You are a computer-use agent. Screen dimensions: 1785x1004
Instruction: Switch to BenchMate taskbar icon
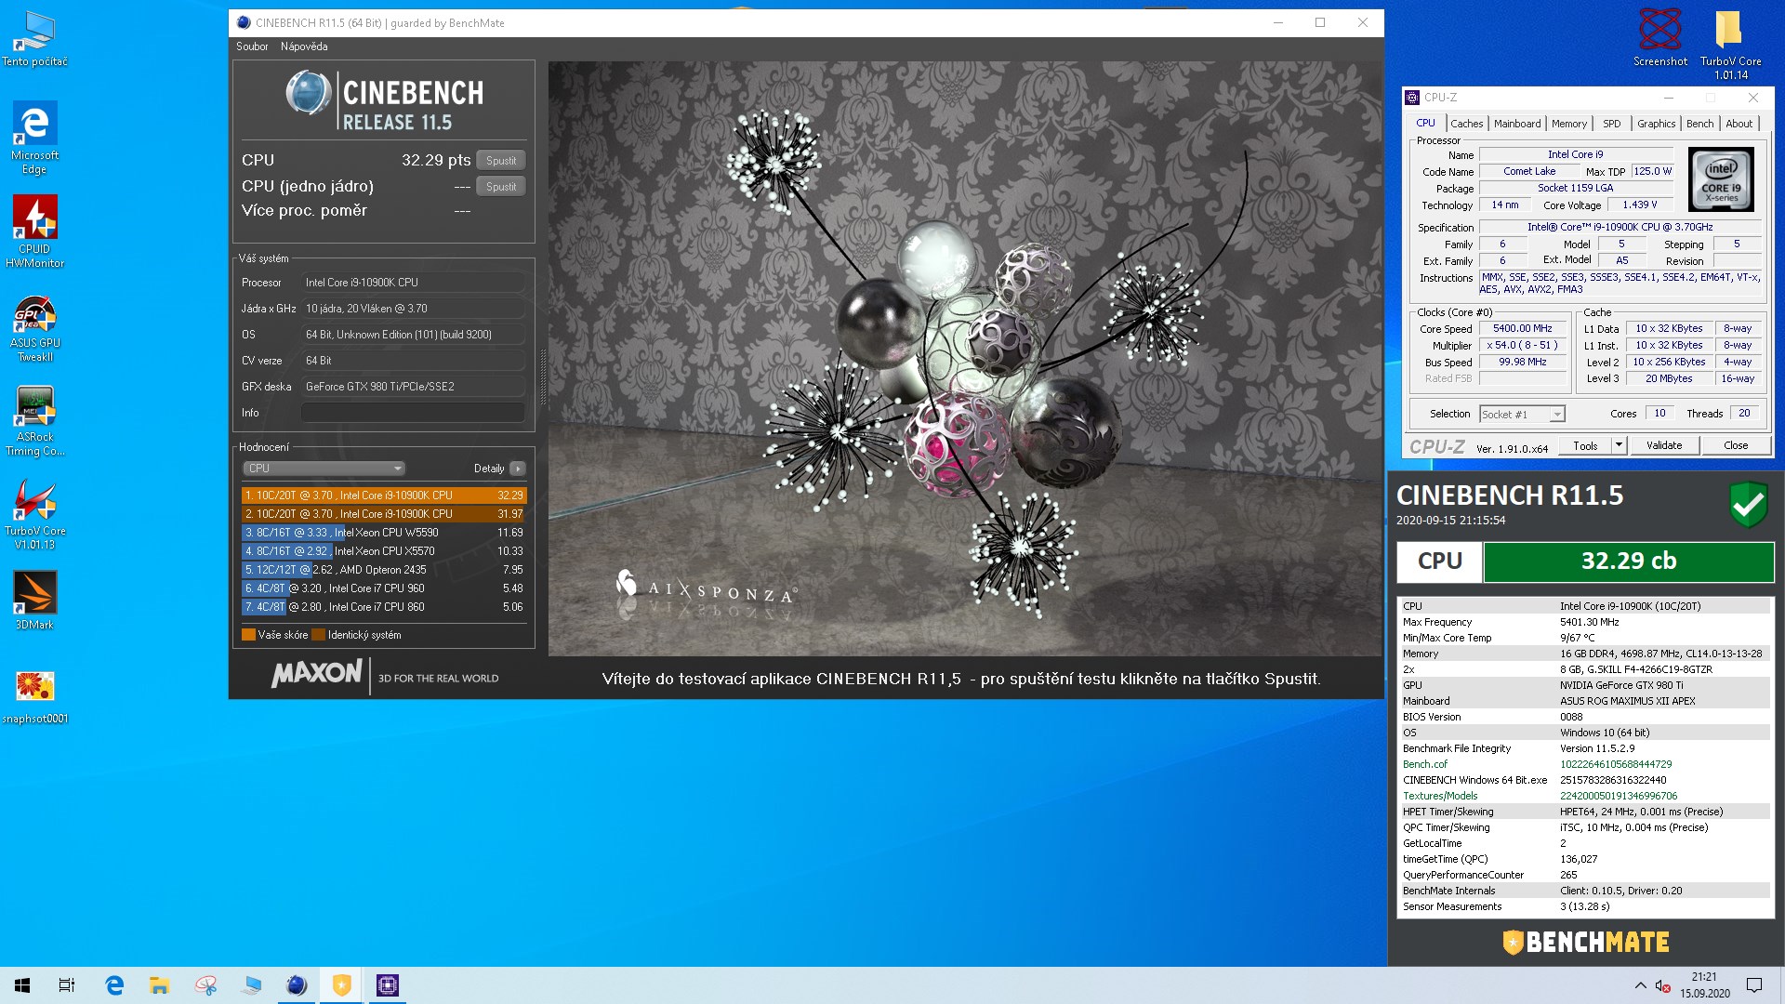(x=342, y=985)
